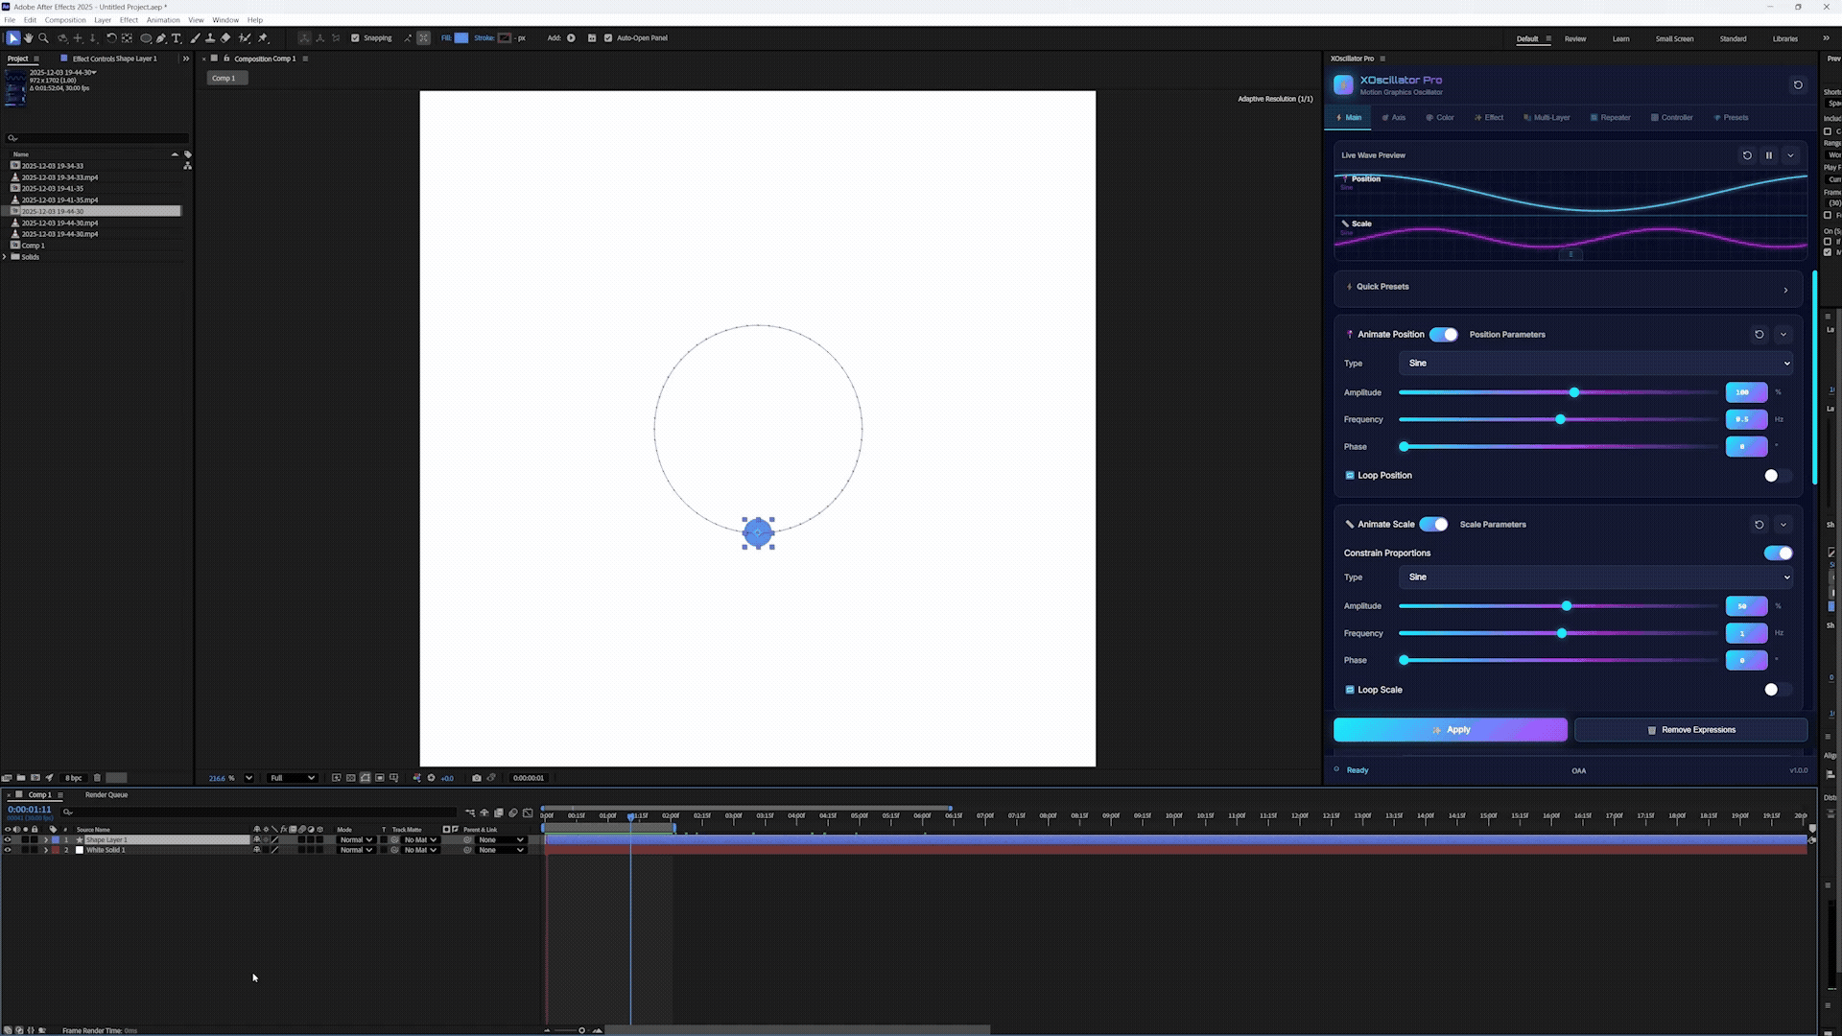Image resolution: width=1842 pixels, height=1036 pixels.
Task: Switch to the Repeater tab
Action: click(x=1610, y=118)
